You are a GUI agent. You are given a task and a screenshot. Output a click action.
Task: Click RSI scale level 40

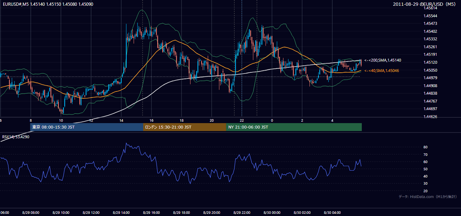pyautogui.click(x=426, y=176)
